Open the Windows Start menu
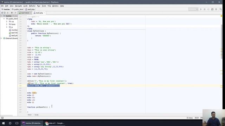The image size is (225, 126). tap(3, 123)
